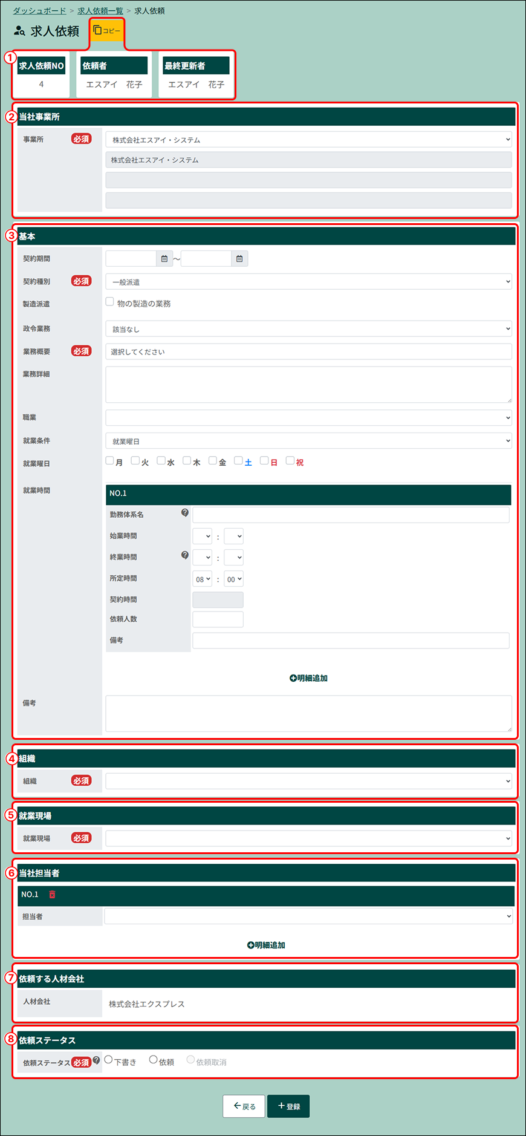Click help icon beside 勤務体系名
This screenshot has width=526, height=1136.
click(185, 513)
